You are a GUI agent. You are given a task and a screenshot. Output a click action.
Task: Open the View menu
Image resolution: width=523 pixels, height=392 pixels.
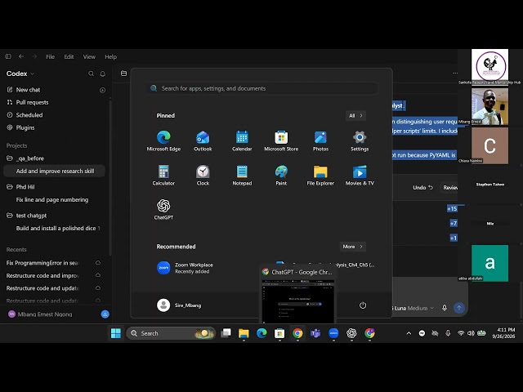pyautogui.click(x=89, y=56)
